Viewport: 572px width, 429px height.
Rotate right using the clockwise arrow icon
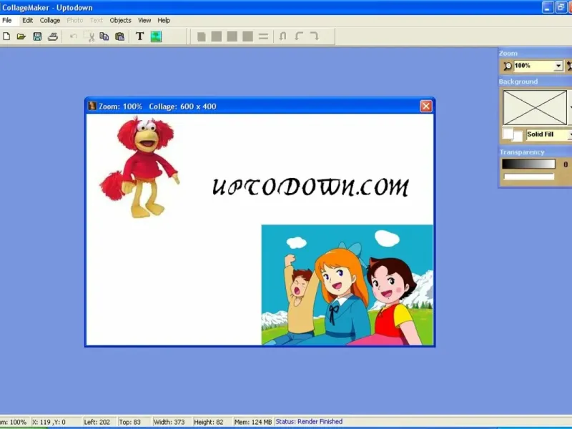tap(314, 36)
